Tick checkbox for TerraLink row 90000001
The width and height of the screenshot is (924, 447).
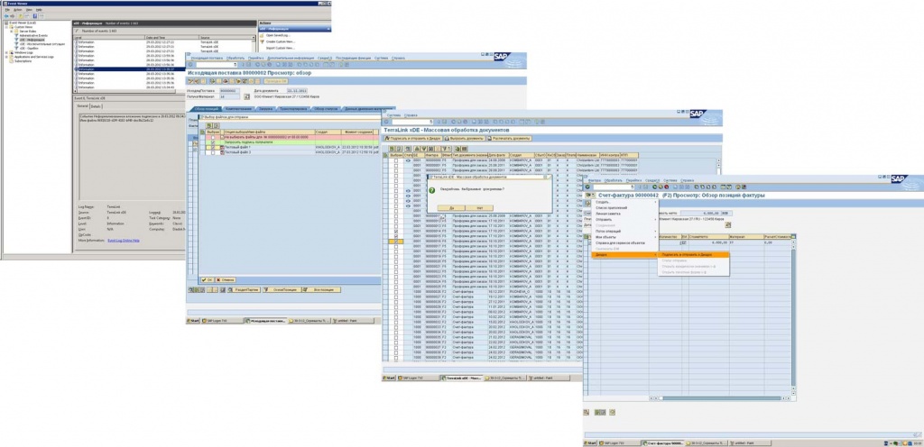(396, 165)
